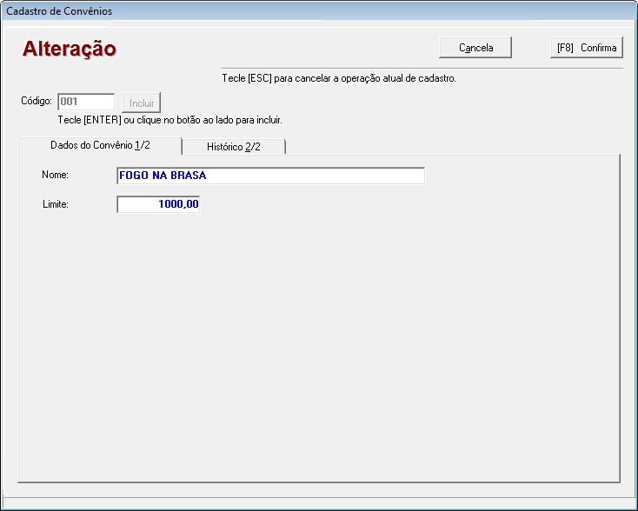Select the Dados do Convênio 1/2 tab
The height and width of the screenshot is (511, 638).
(100, 145)
